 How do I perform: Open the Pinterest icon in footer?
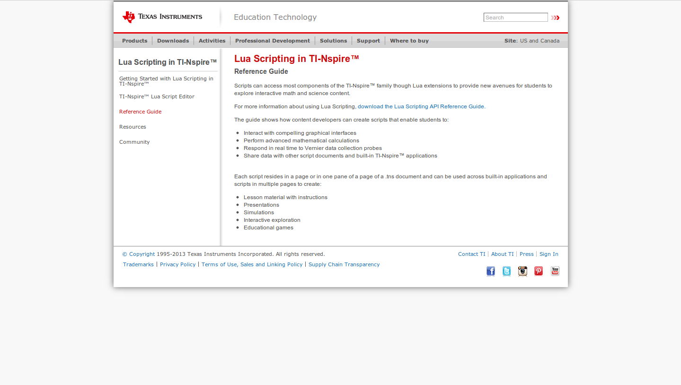coord(539,271)
